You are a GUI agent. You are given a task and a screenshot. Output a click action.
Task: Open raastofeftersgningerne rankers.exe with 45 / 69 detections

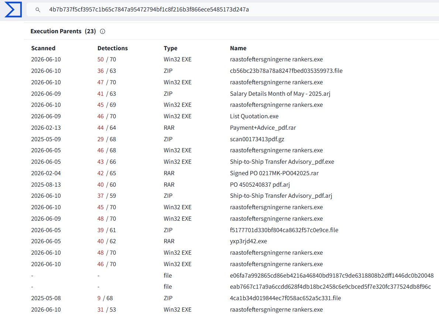coord(276,105)
